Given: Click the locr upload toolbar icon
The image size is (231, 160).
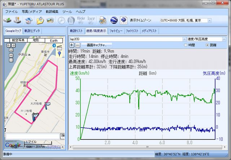Looking at the screenshot, I should click(91, 20).
